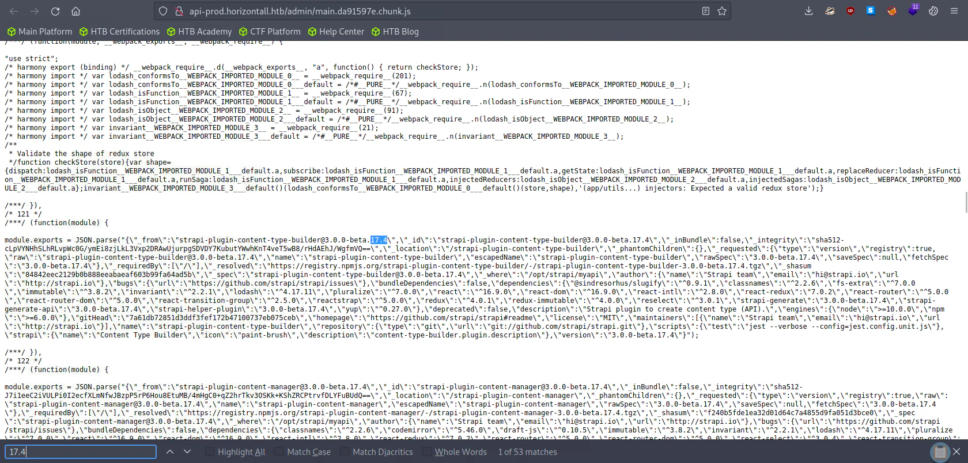The width and height of the screenshot is (968, 463).
Task: Click the highlighted 17.4 match in code
Action: (x=379, y=240)
